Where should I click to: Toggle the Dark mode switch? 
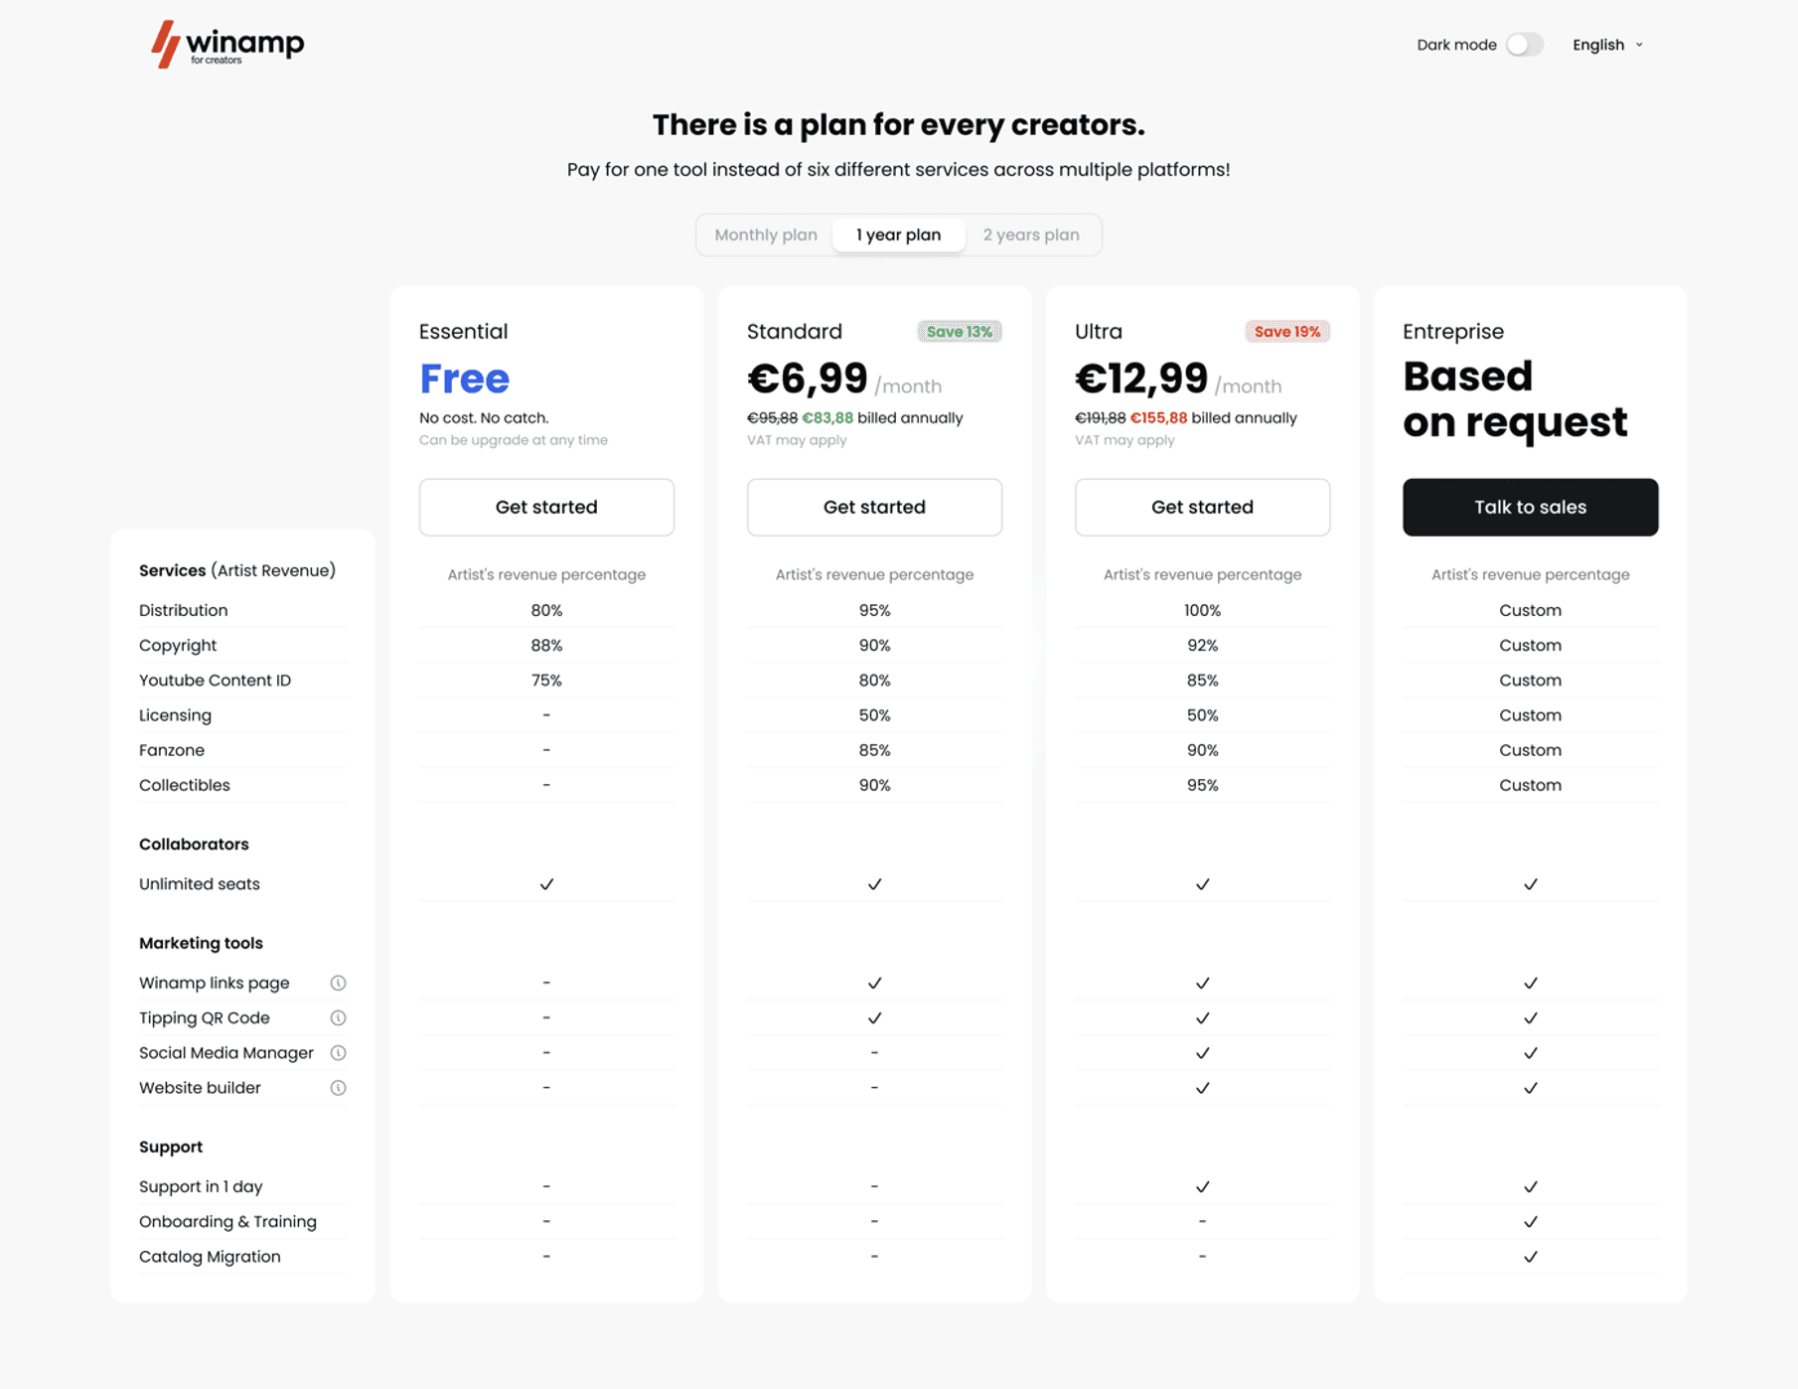tap(1524, 45)
